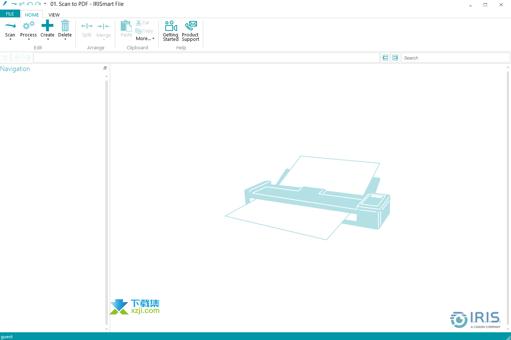Close the IRISmart File window
511x340 pixels.
tap(501, 5)
